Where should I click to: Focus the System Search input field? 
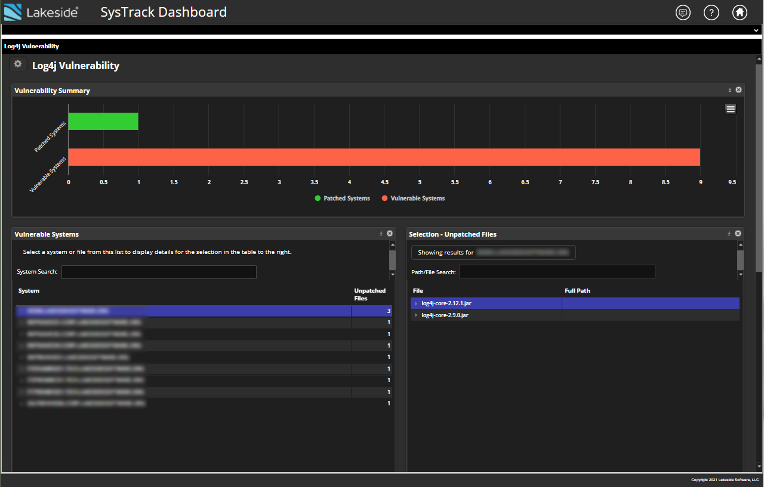point(159,272)
